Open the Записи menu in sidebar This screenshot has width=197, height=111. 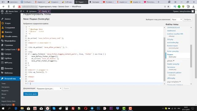pyautogui.click(x=7, y=19)
